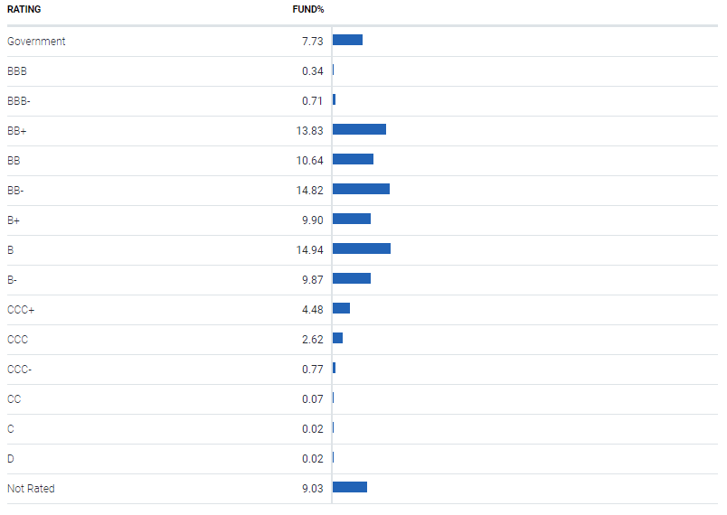
Task: Click the B- 9.87 bar
Action: tap(352, 278)
